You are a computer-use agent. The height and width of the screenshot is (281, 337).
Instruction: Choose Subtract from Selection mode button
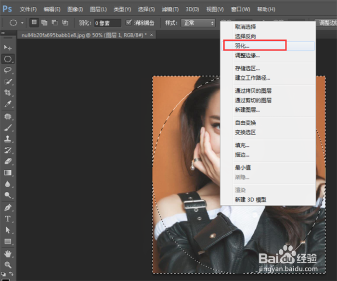pyautogui.click(x=54, y=22)
